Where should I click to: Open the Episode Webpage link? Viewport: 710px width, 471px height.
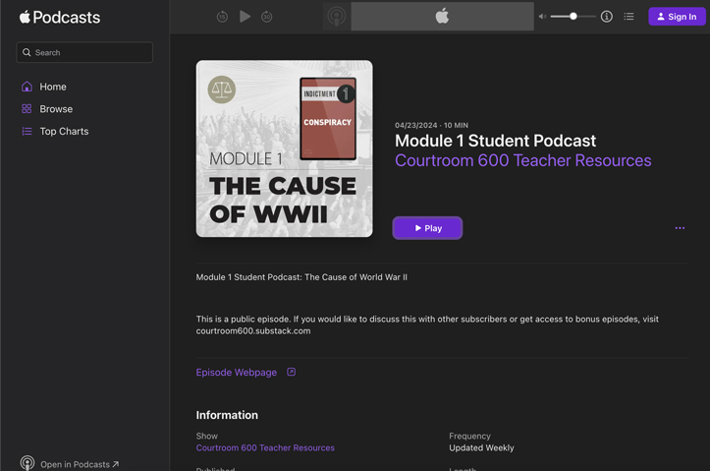[237, 372]
